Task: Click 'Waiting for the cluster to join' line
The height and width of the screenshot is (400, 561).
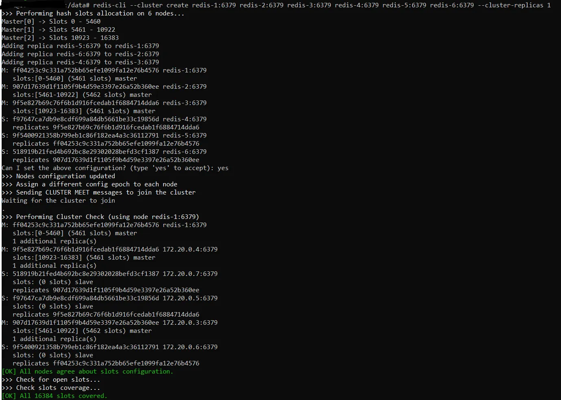Action: tap(58, 201)
